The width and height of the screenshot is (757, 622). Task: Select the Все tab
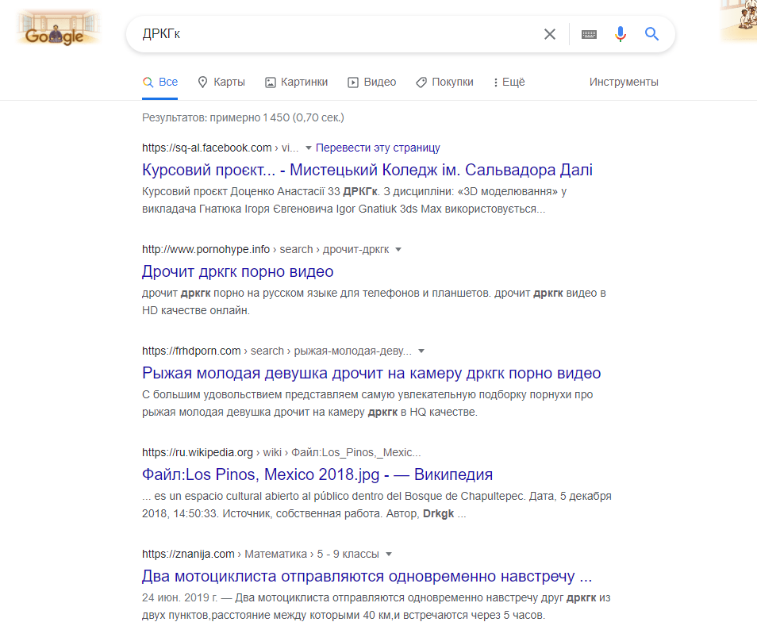(159, 82)
